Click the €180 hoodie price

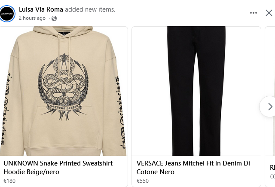pyautogui.click(x=9, y=181)
